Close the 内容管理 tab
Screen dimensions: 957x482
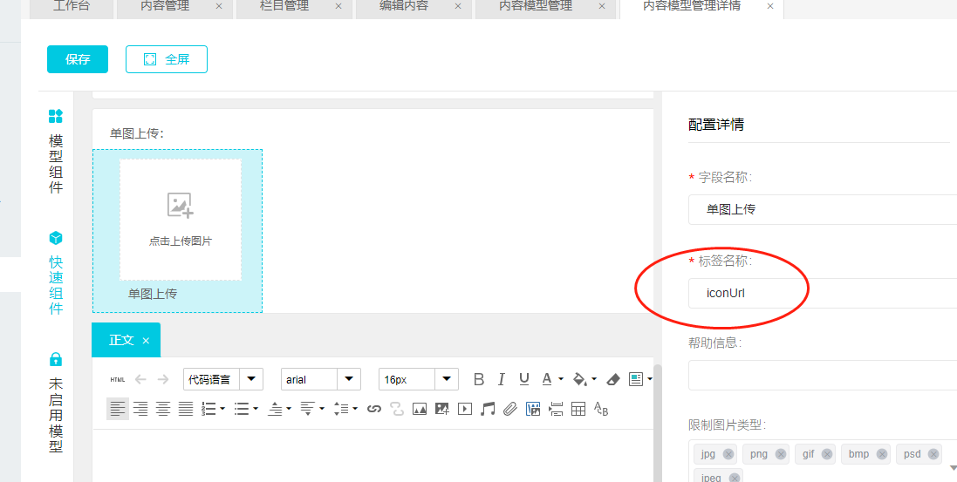[219, 7]
